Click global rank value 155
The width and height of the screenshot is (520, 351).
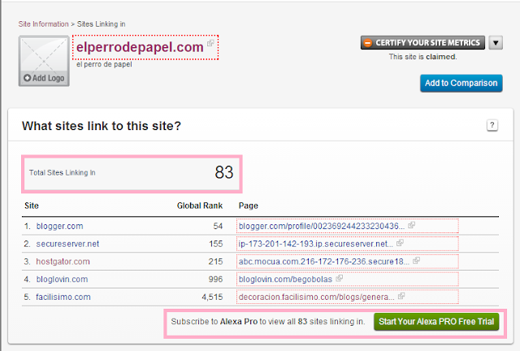(216, 244)
